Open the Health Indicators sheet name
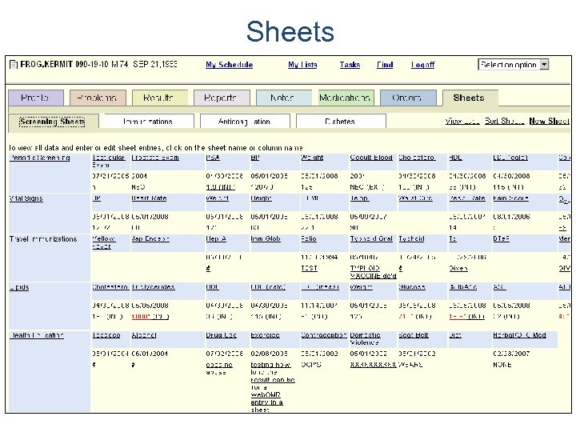 (x=37, y=335)
